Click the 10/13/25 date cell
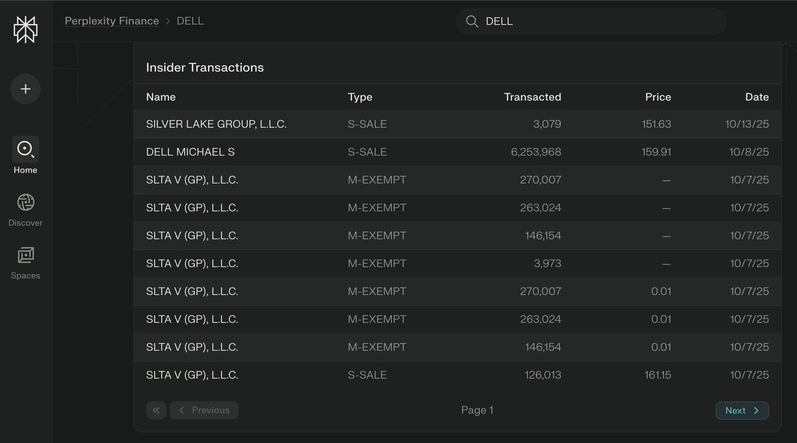This screenshot has height=443, width=797. tap(747, 124)
